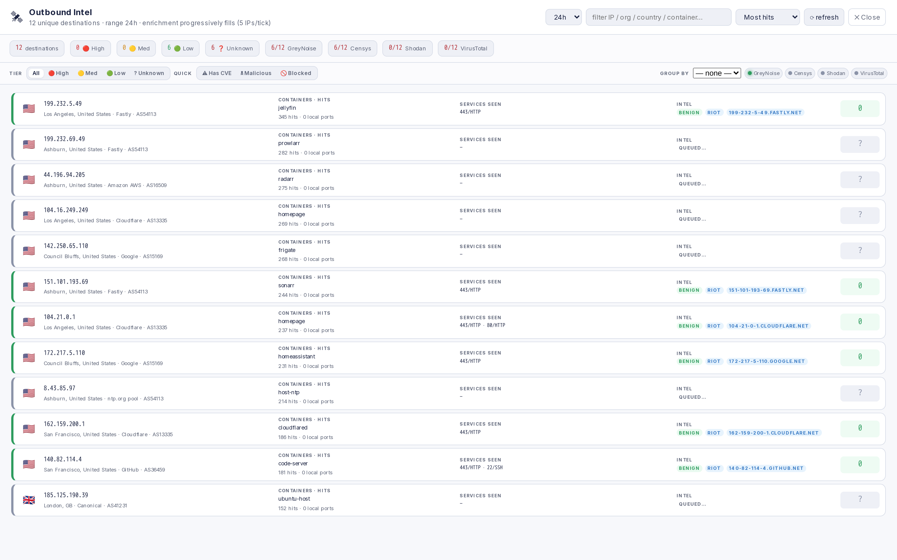Viewport: 897px width, 560px height.
Task: Click the 443/HTTP · 22/SSH services text
Action: pos(481,467)
